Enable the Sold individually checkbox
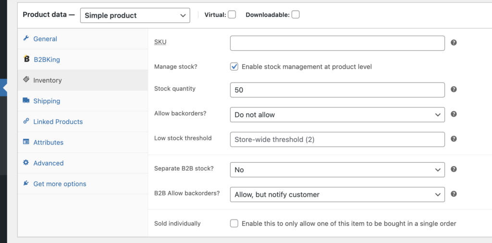Image resolution: width=492 pixels, height=243 pixels. 234,223
